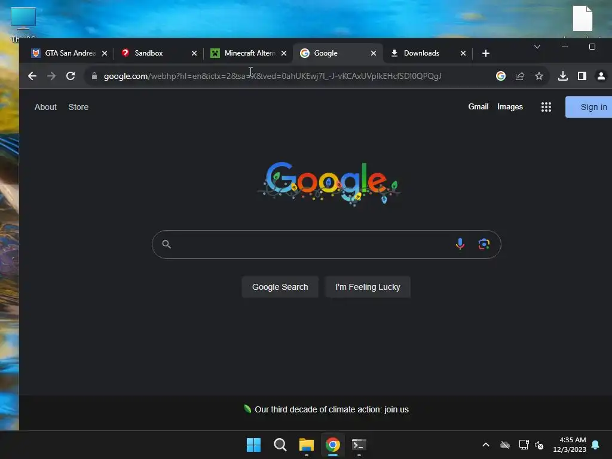Open the network status tray icon
This screenshot has width=612, height=459.
click(x=524, y=445)
